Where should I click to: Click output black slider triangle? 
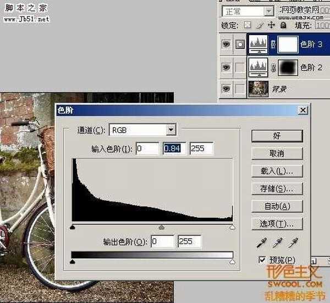(73, 262)
